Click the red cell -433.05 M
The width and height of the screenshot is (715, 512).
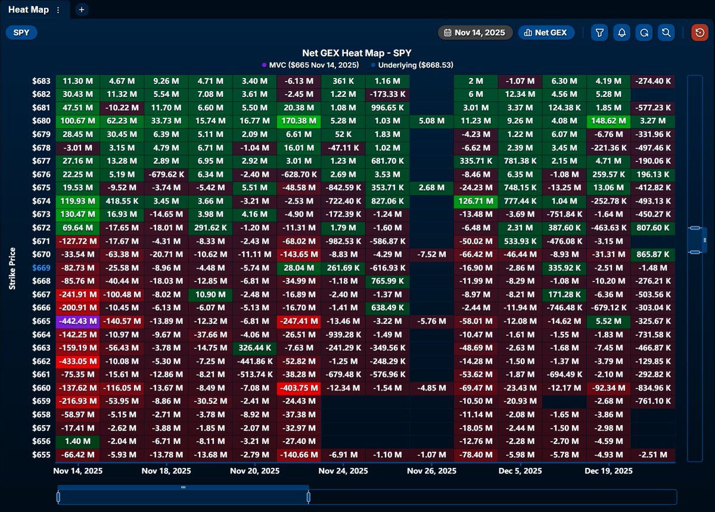tap(77, 361)
